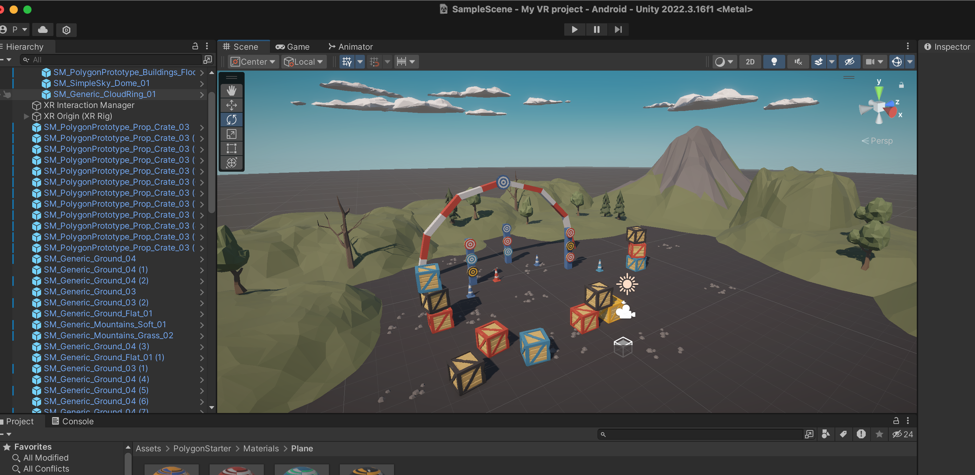Click PolygonStarter in breadcrumb path
The image size is (975, 475).
click(202, 449)
